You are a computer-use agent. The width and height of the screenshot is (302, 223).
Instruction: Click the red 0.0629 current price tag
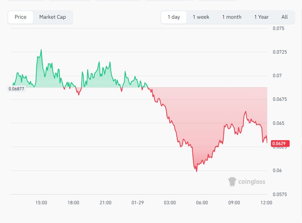tap(280, 143)
